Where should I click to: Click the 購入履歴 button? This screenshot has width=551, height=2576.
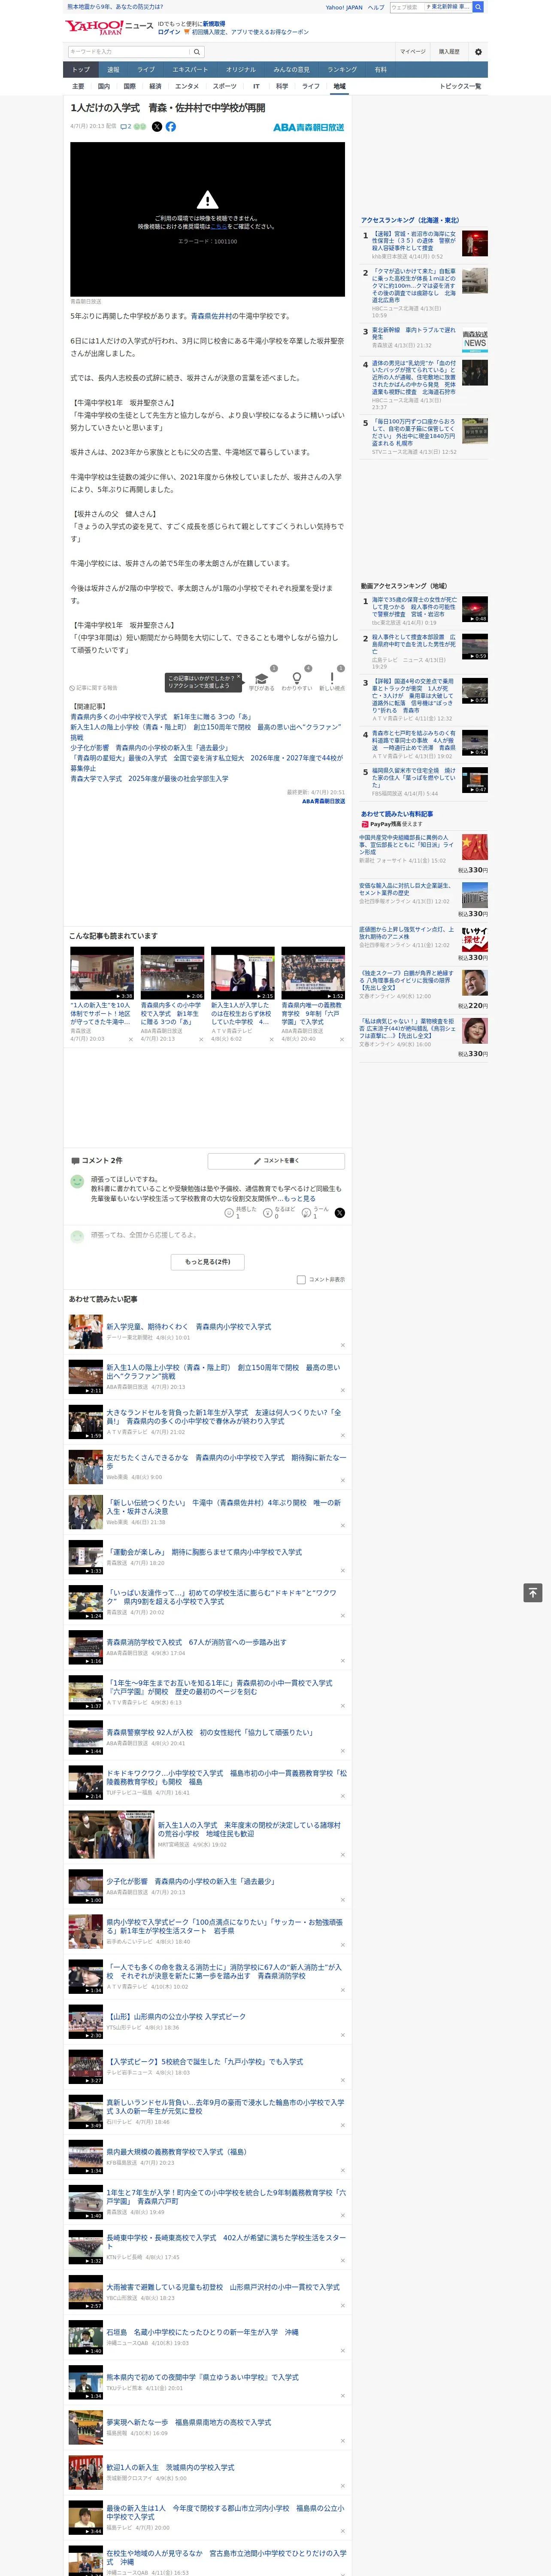pos(449,52)
